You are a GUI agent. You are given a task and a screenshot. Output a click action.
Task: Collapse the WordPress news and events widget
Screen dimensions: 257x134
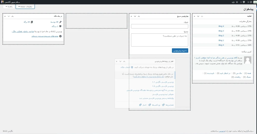coord(116,61)
